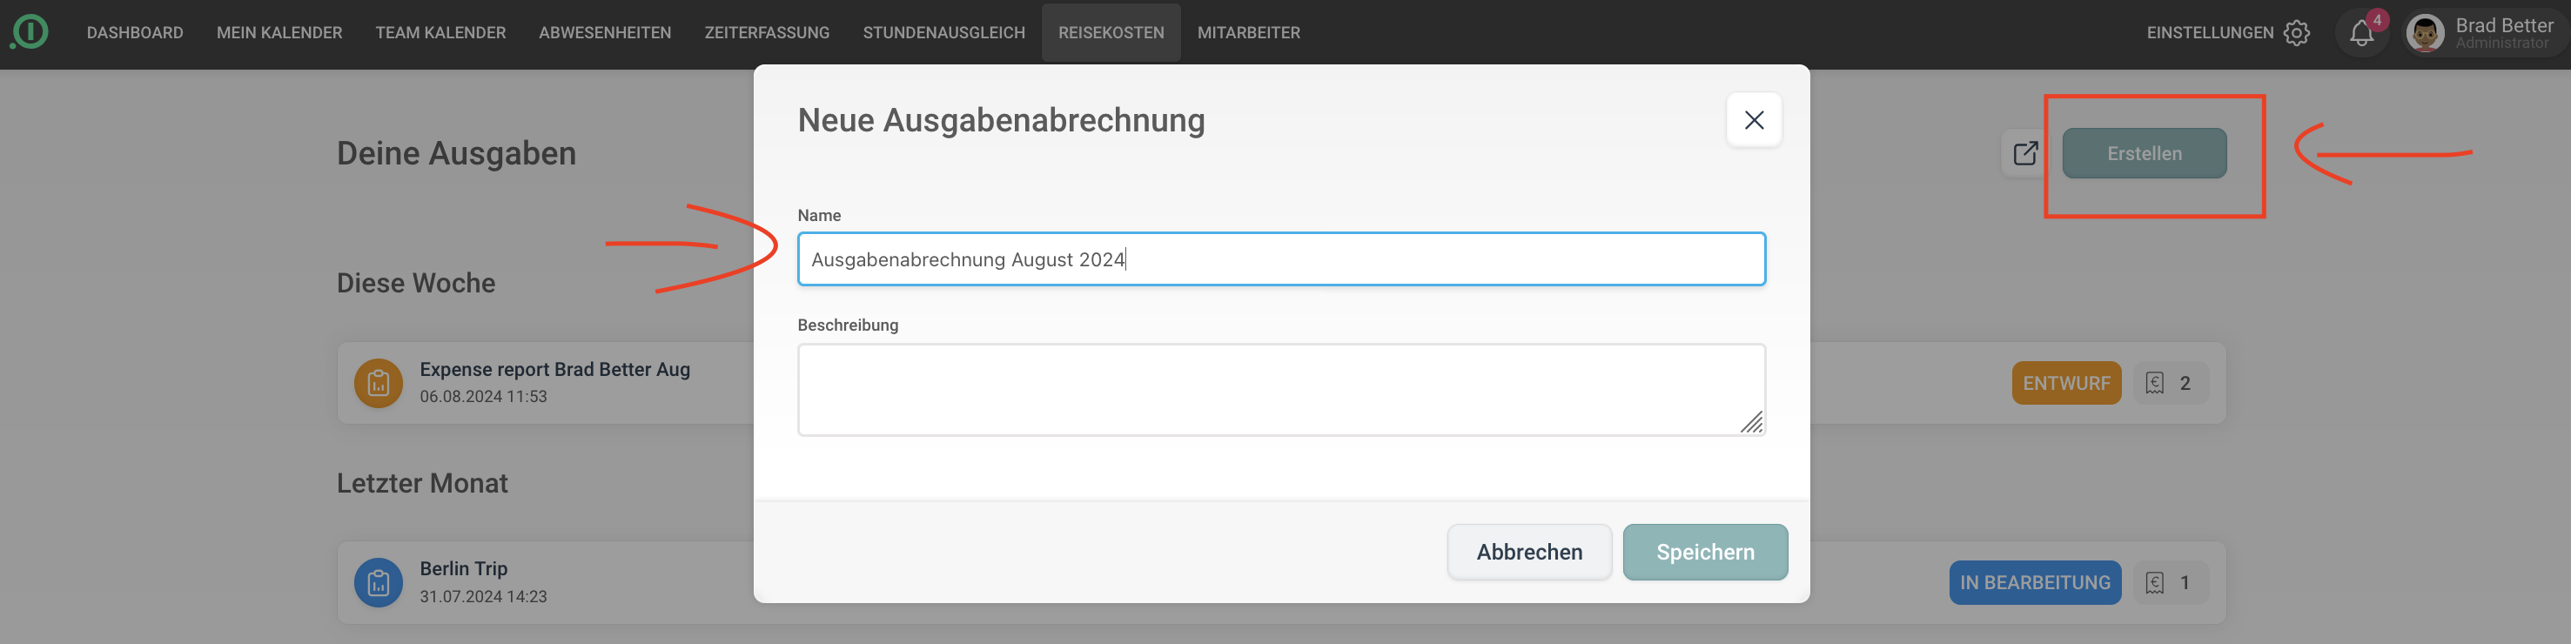The height and width of the screenshot is (644, 2571).
Task: Focus the Name input field
Action: [1280, 259]
